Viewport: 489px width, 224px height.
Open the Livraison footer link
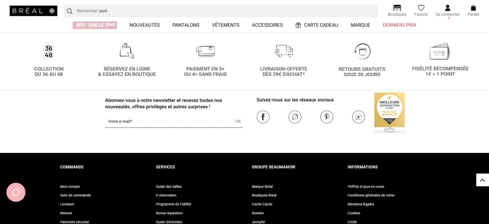67,204
